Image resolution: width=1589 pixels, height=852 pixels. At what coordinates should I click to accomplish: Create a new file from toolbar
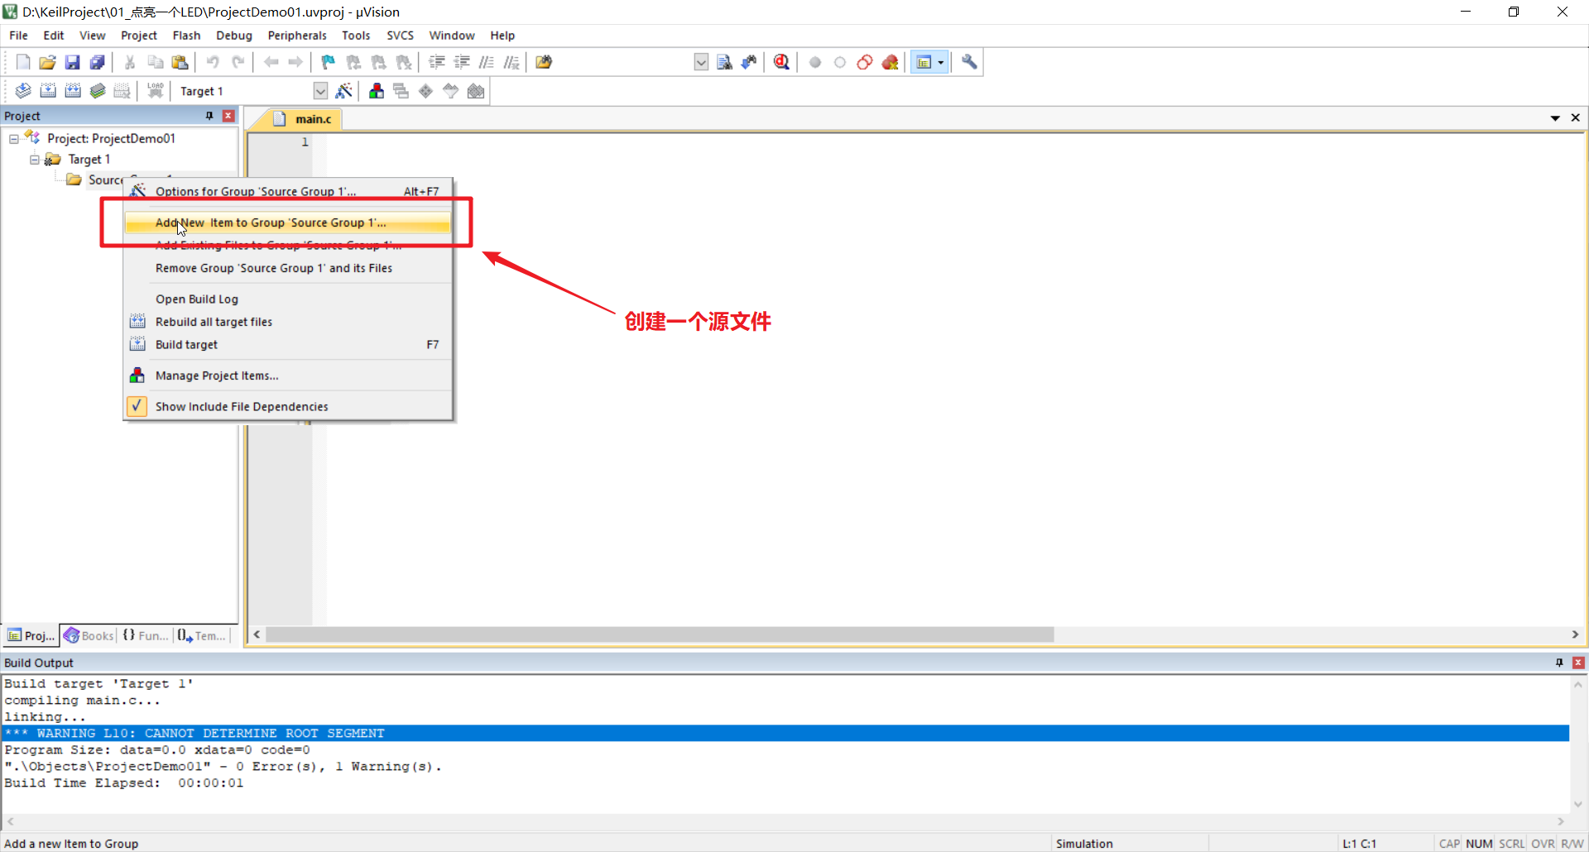click(x=23, y=62)
